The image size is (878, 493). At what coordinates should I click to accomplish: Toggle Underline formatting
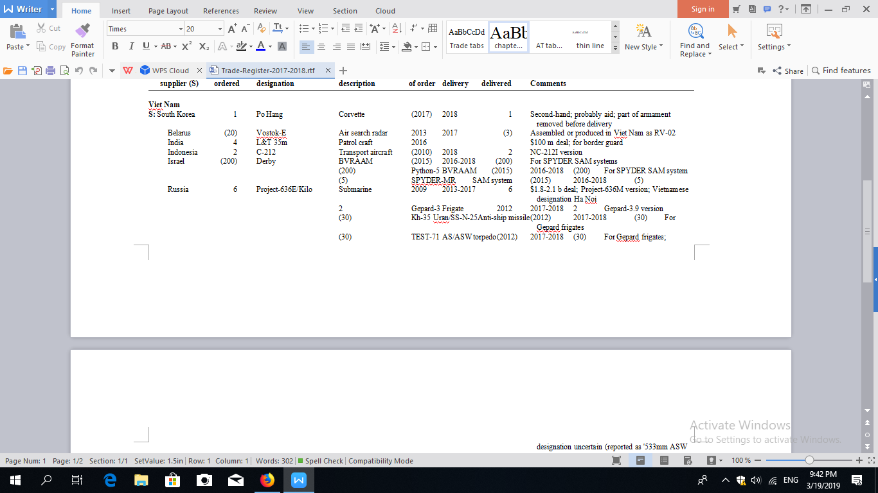[x=146, y=46]
